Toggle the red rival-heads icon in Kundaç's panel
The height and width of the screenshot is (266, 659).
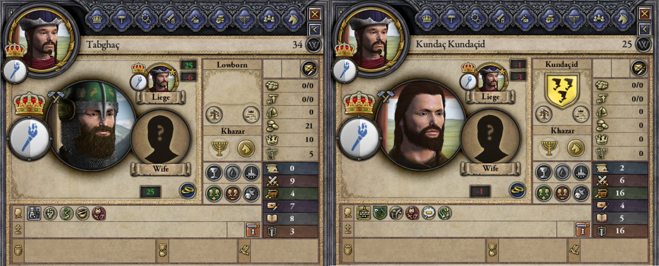click(562, 193)
